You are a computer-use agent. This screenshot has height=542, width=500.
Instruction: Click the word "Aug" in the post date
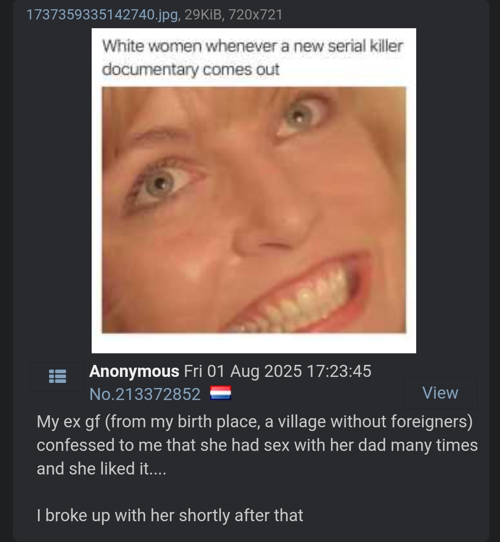[244, 372]
